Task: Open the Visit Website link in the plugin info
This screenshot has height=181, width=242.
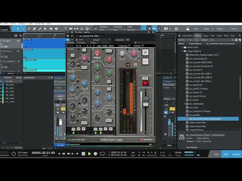Action: (x=192, y=147)
